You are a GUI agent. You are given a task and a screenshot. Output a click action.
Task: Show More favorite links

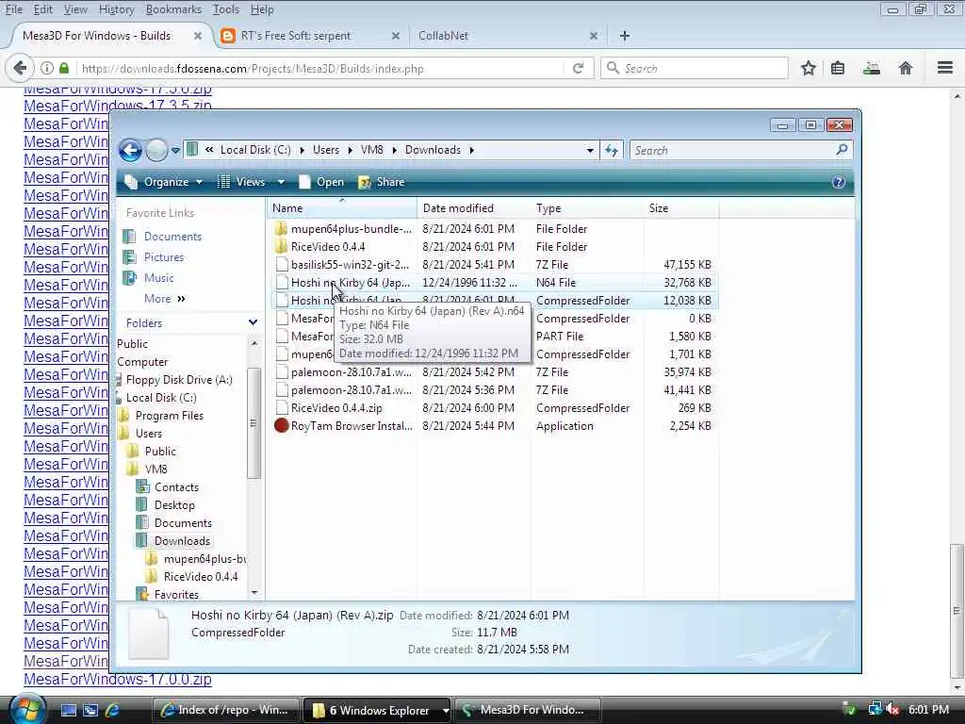pyautogui.click(x=164, y=299)
